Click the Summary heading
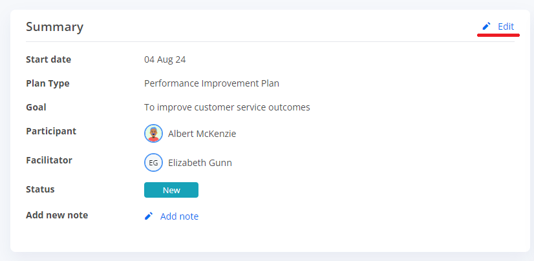The width and height of the screenshot is (534, 261). (55, 27)
